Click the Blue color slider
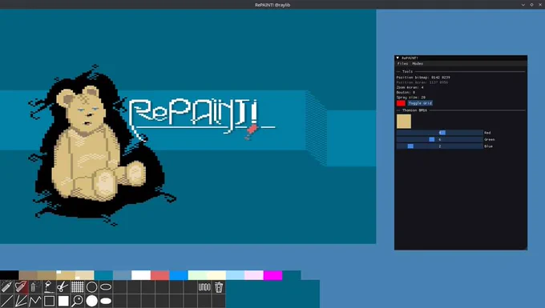The height and width of the screenshot is (308, 545). click(440, 146)
